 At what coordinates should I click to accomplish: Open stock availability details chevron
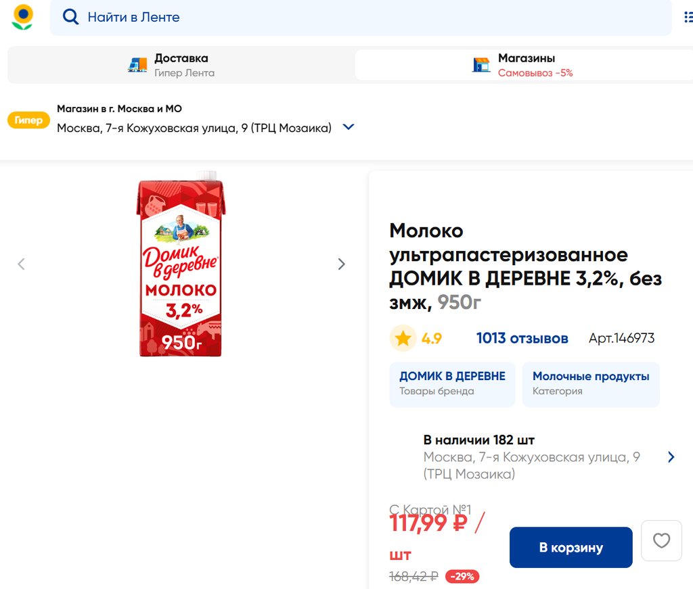[671, 457]
